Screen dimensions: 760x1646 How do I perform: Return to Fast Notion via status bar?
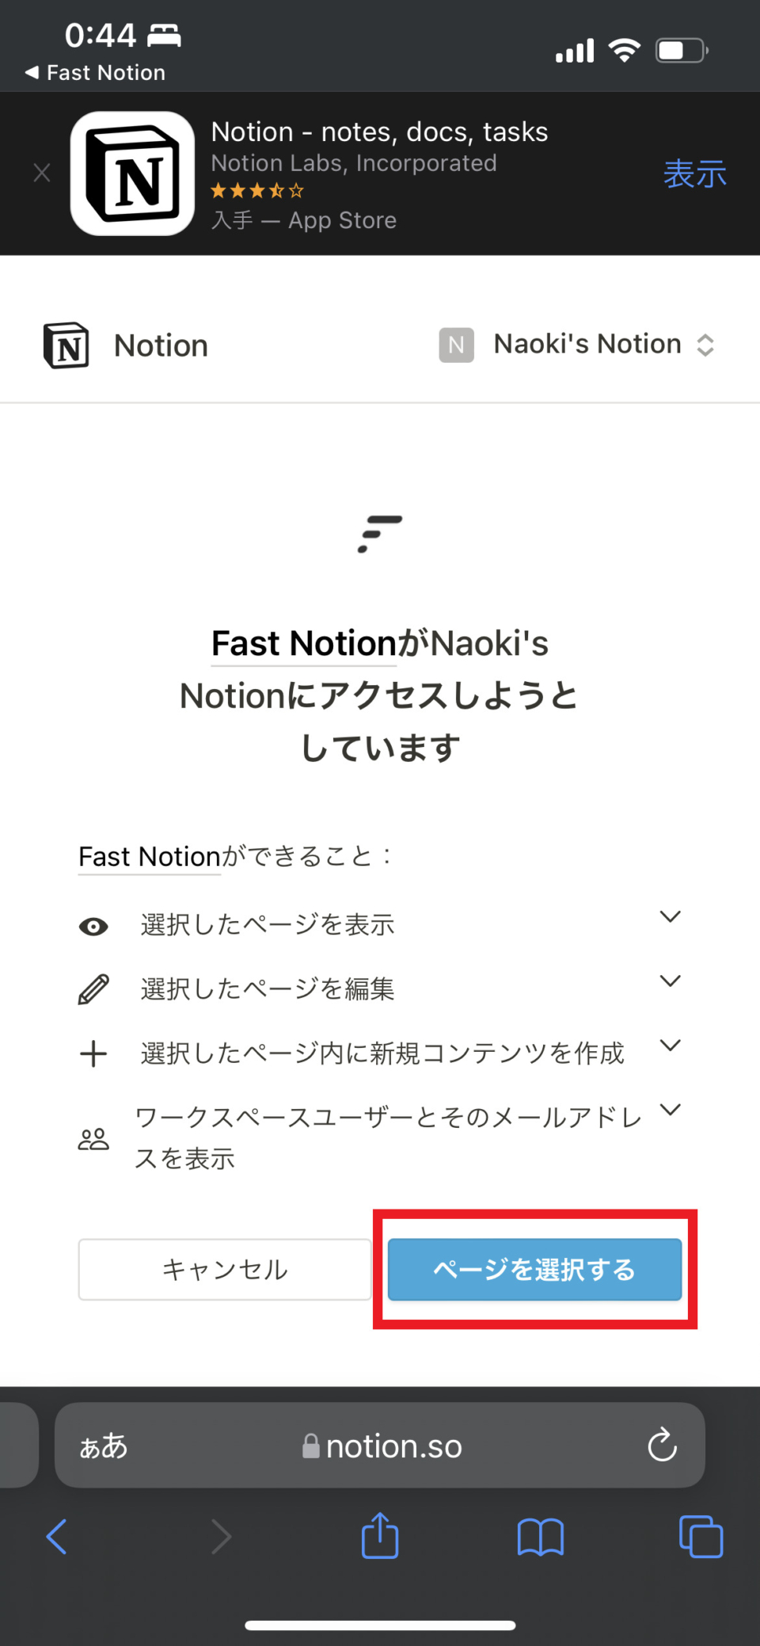click(97, 72)
